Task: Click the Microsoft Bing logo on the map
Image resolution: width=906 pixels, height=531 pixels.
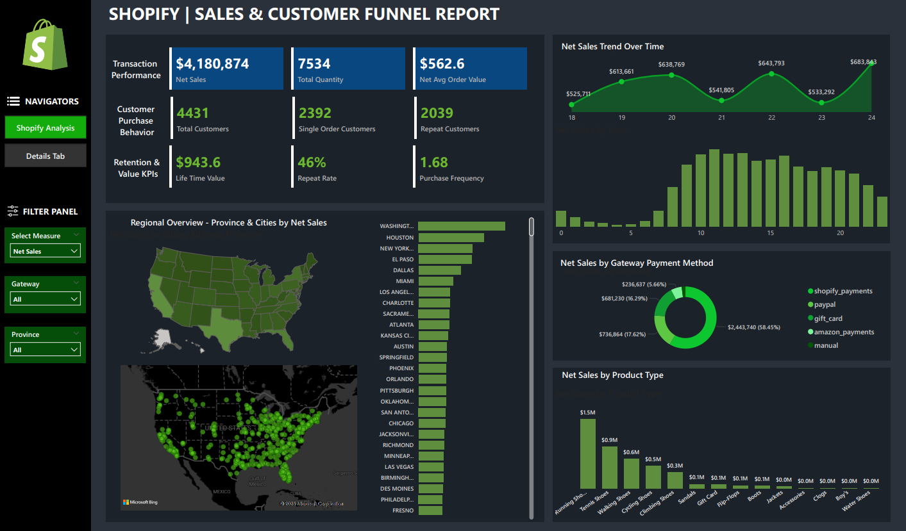Action: (x=140, y=502)
